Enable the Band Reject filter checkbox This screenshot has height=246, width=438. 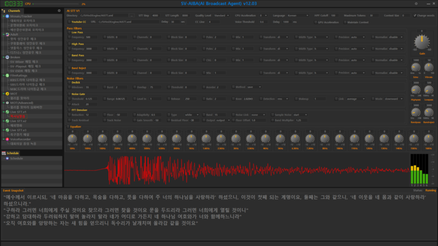(x=69, y=68)
